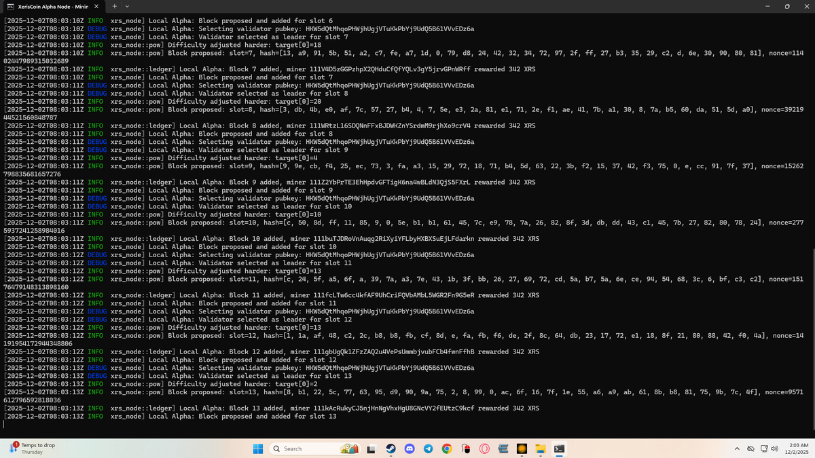Screen dimensions: 815x458
Task: Click the 'Block proposed: slot=10' log line
Action: (404, 223)
